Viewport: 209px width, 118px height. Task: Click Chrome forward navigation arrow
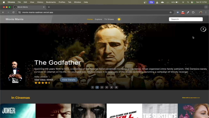(x=8, y=12)
